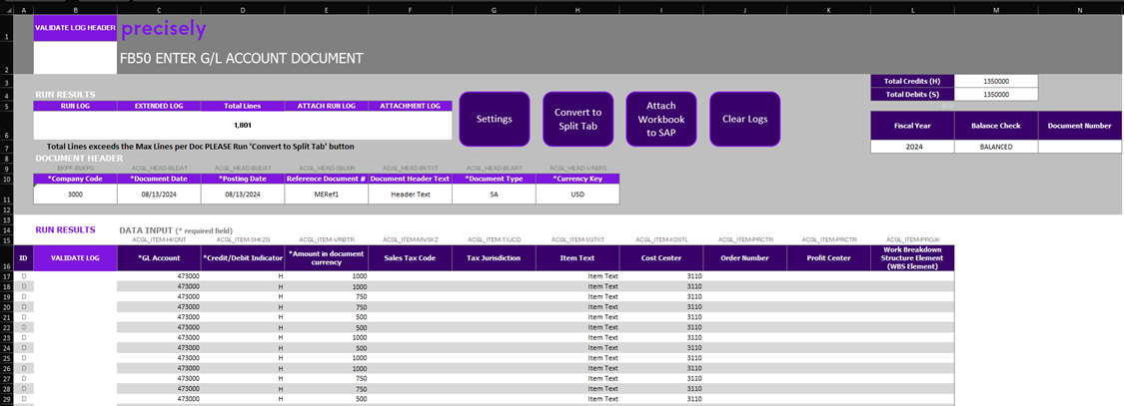Click the Reference Document cell MERef1

(x=326, y=195)
